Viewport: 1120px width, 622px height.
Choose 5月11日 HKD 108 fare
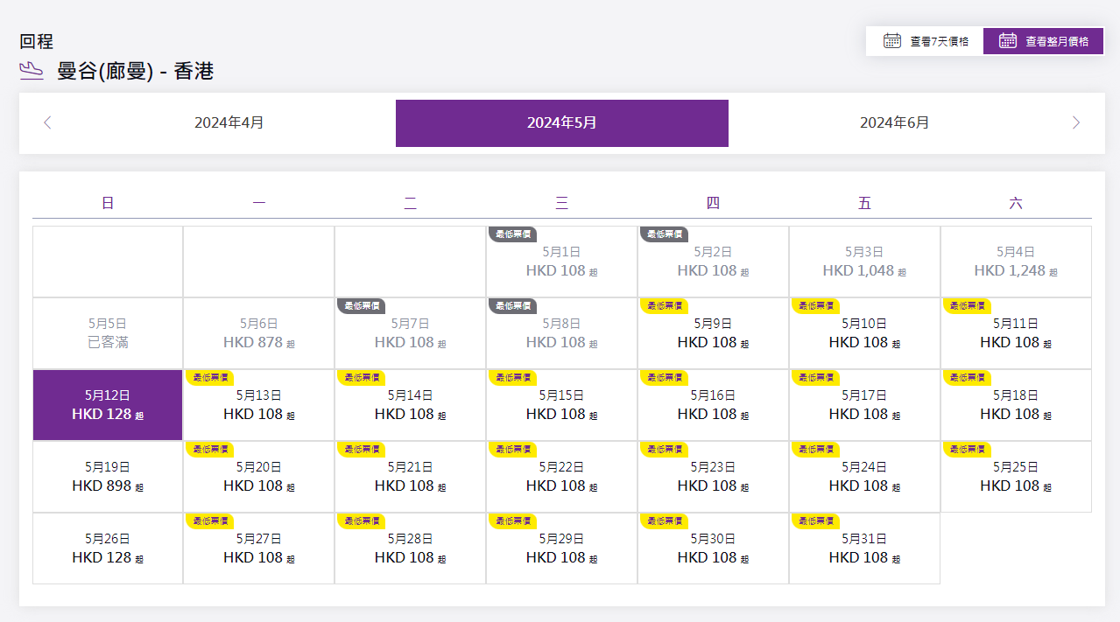click(x=1016, y=335)
